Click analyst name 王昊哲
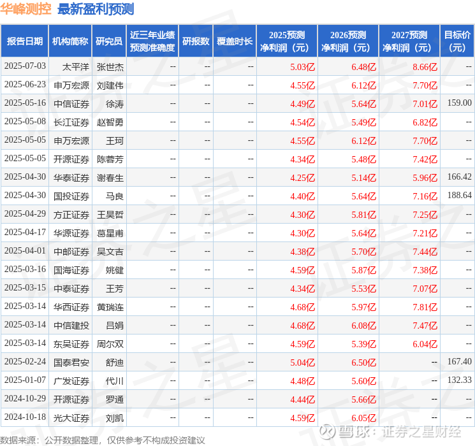This screenshot has height=446, width=475. 110,215
